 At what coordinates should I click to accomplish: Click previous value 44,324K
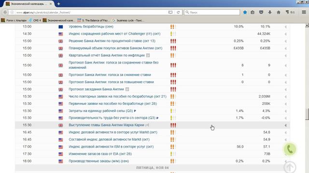(264, 34)
